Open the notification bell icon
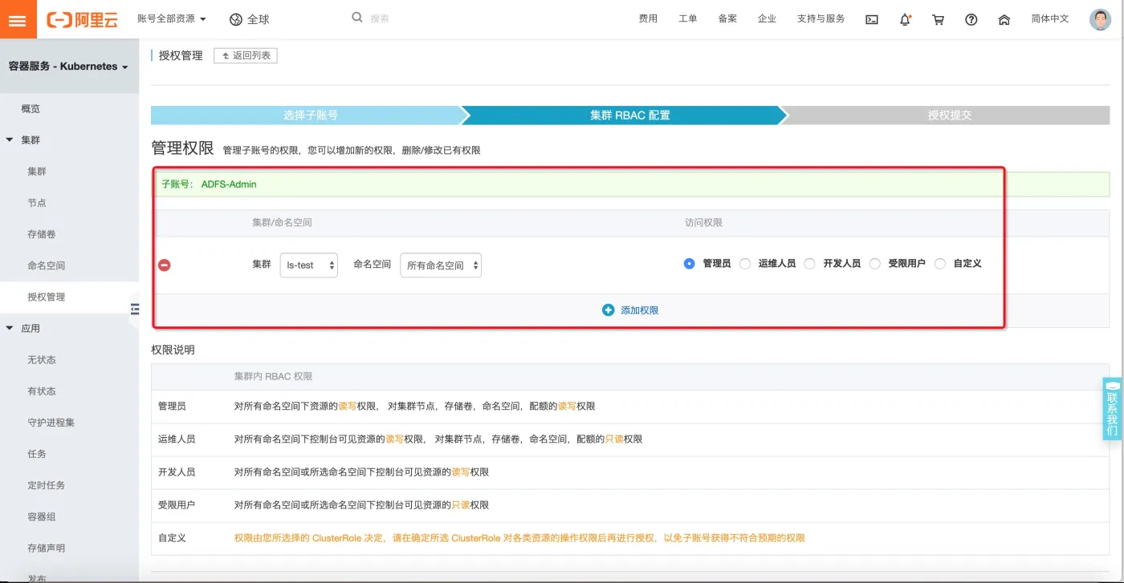The height and width of the screenshot is (583, 1124). tap(905, 19)
